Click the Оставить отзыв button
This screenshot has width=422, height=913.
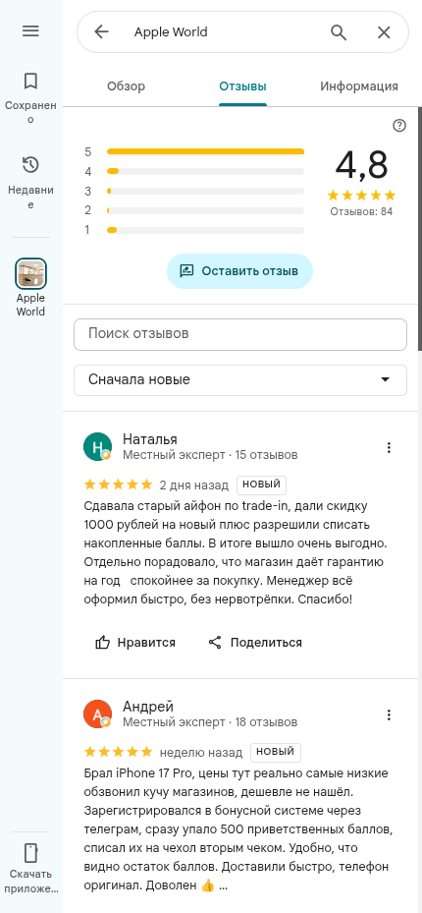pyautogui.click(x=239, y=271)
